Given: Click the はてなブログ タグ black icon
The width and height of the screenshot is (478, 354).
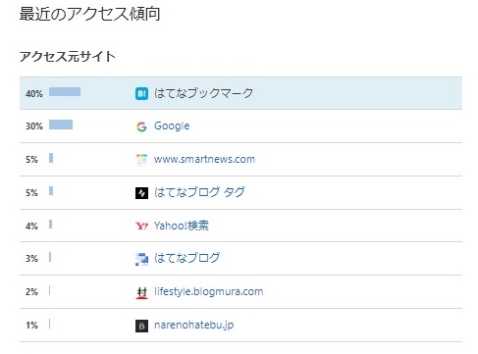Looking at the screenshot, I should tap(141, 193).
